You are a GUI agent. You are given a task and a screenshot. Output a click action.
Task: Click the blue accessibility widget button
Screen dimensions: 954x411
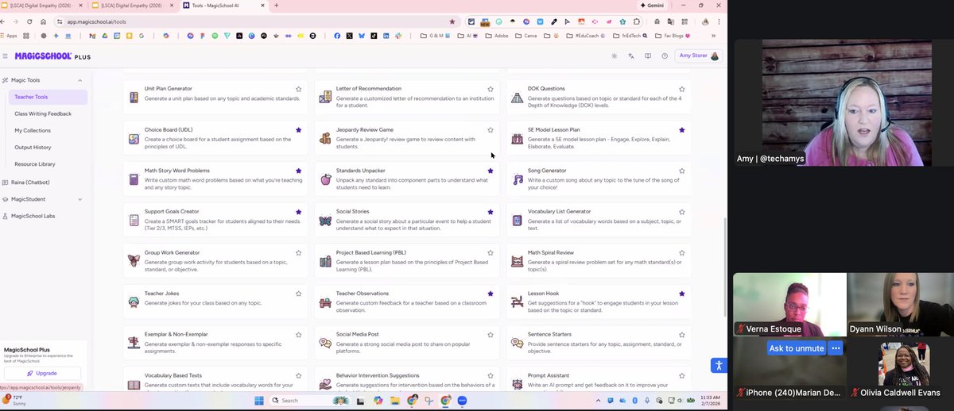click(x=718, y=365)
